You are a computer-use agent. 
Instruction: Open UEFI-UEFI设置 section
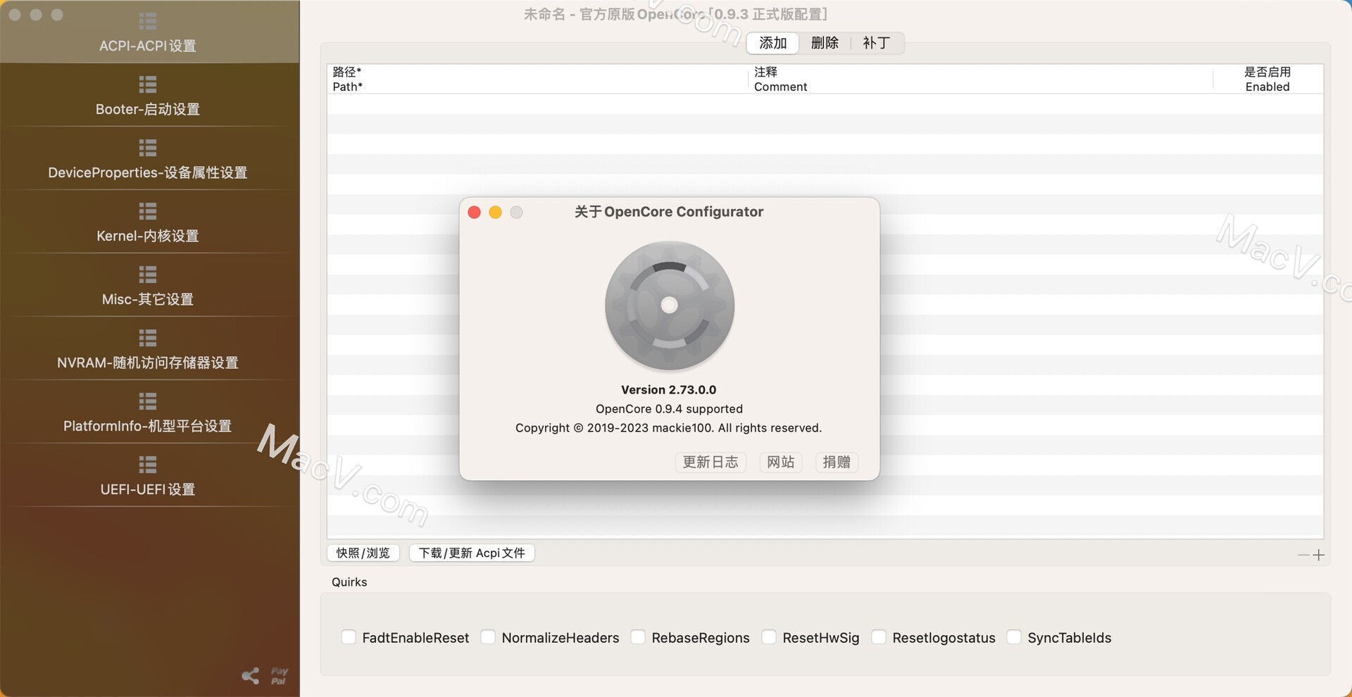point(148,489)
